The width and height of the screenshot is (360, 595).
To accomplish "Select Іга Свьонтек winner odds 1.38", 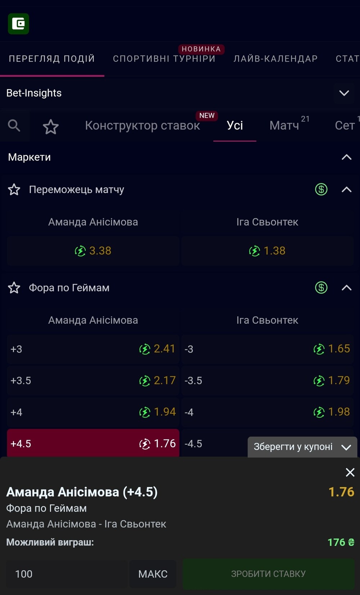I will (267, 251).
